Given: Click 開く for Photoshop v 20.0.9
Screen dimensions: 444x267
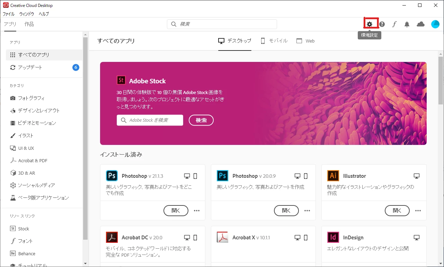Looking at the screenshot, I should pyautogui.click(x=286, y=211).
